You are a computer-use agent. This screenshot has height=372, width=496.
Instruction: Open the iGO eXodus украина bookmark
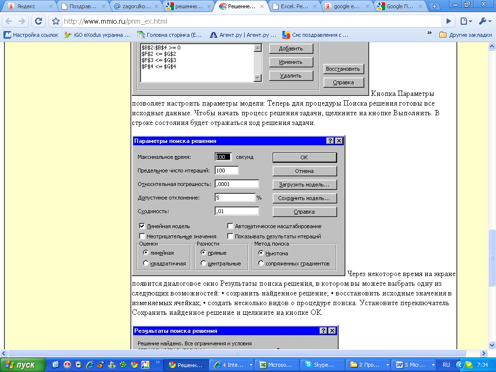(x=97, y=35)
